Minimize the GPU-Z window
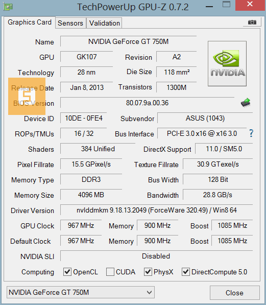The width and height of the screenshot is (266, 305). [209, 7]
